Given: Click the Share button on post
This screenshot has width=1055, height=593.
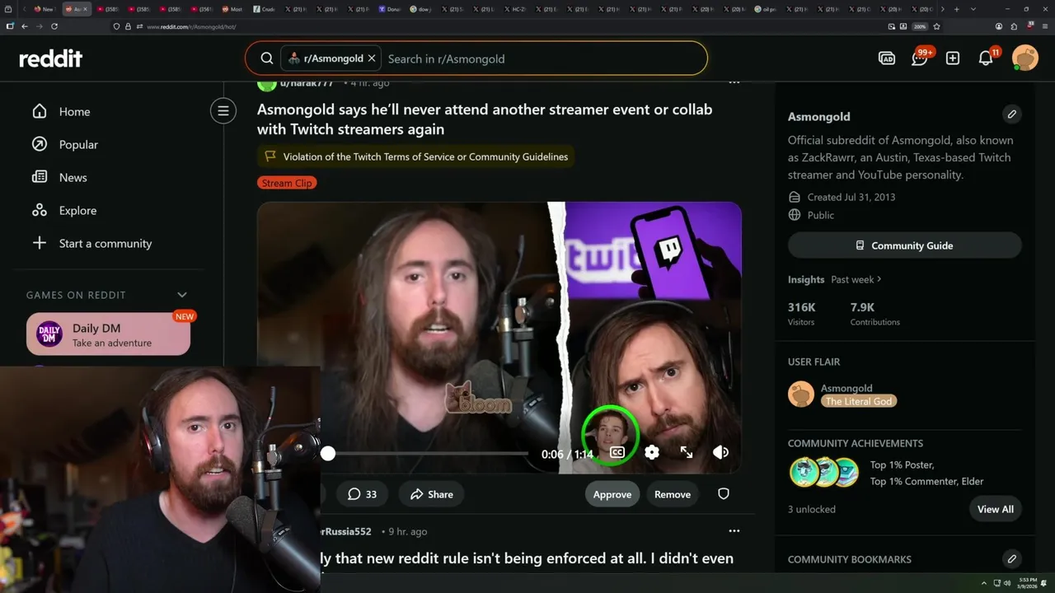Looking at the screenshot, I should (432, 494).
